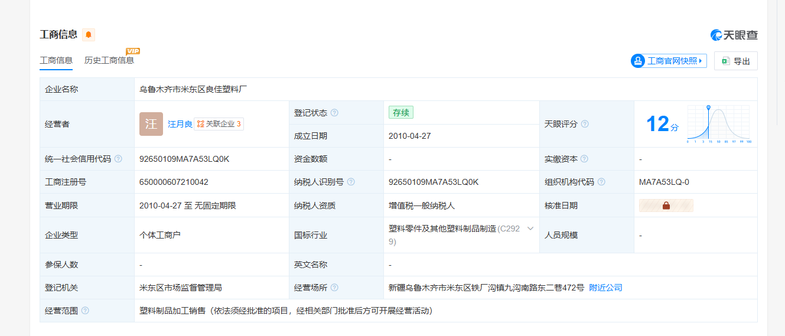
Task: Click the locked 核准日期 value
Action: [x=666, y=205]
